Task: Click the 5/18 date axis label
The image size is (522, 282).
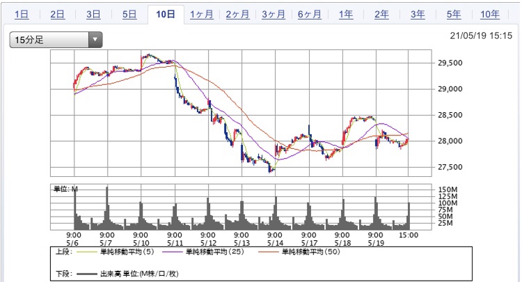Action: click(x=342, y=243)
